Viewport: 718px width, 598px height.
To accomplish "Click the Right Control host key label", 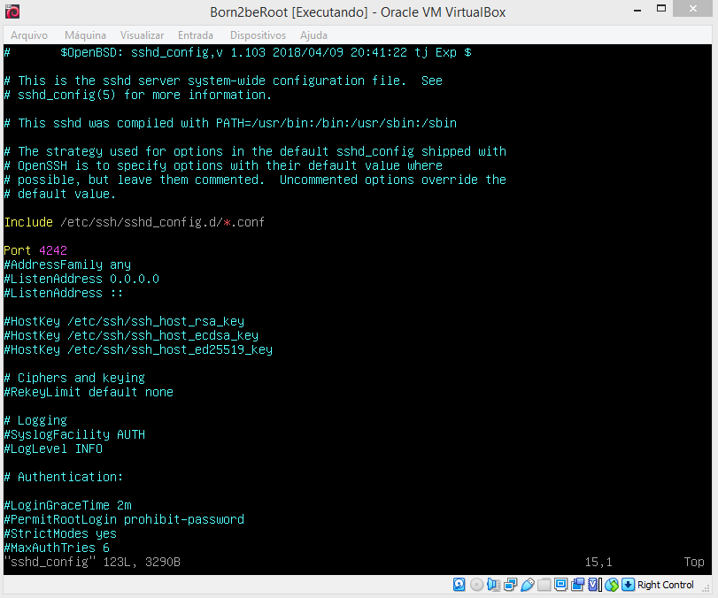I will point(666,585).
